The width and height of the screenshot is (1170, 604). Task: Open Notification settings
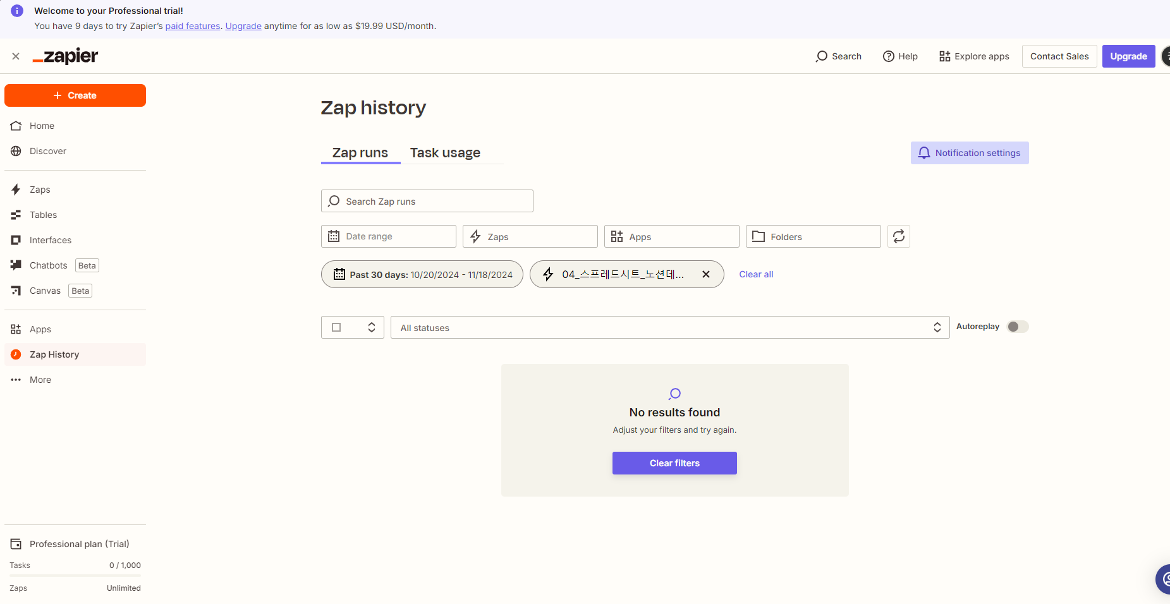[970, 153]
